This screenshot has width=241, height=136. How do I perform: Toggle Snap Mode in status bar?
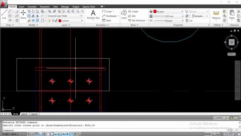pyautogui.click(x=32, y=134)
